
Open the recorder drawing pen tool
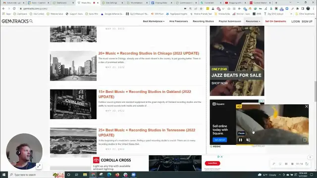[x=274, y=164]
